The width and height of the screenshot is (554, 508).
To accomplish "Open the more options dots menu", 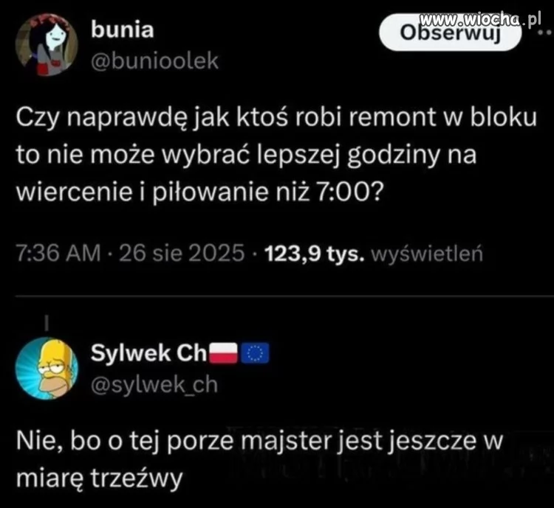I will (x=544, y=32).
